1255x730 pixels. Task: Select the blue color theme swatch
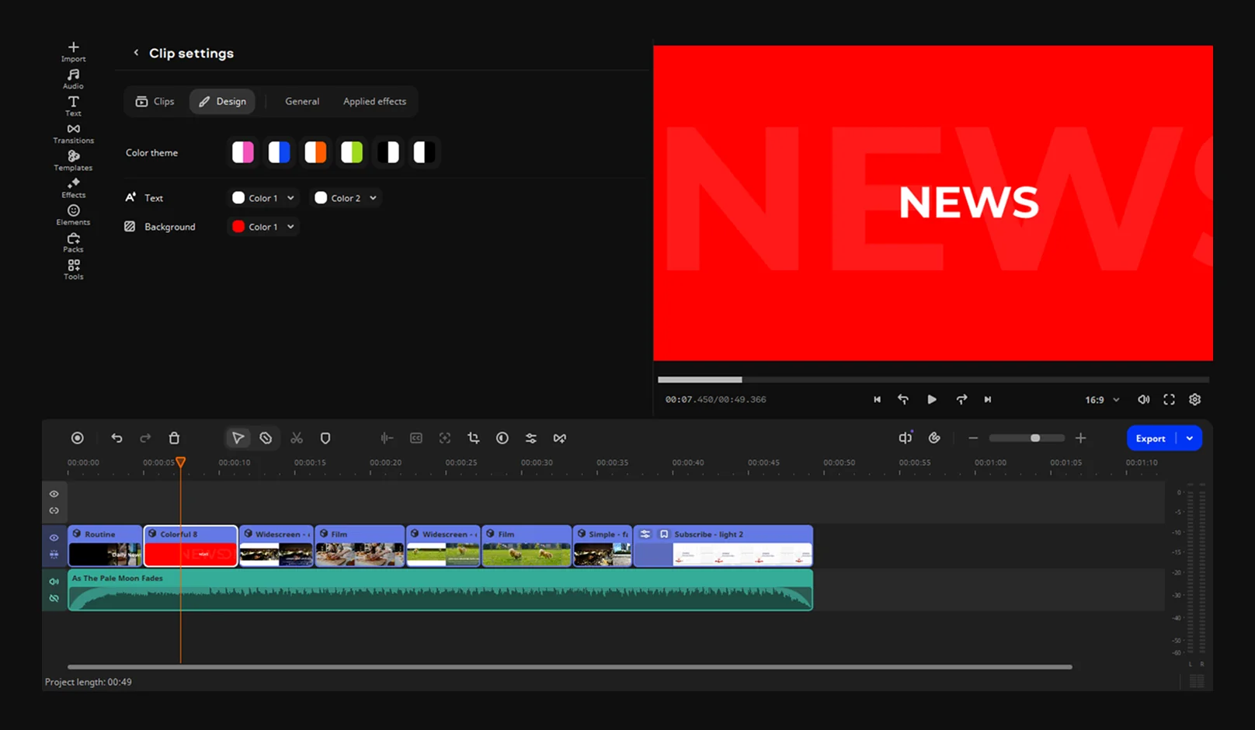(x=280, y=152)
